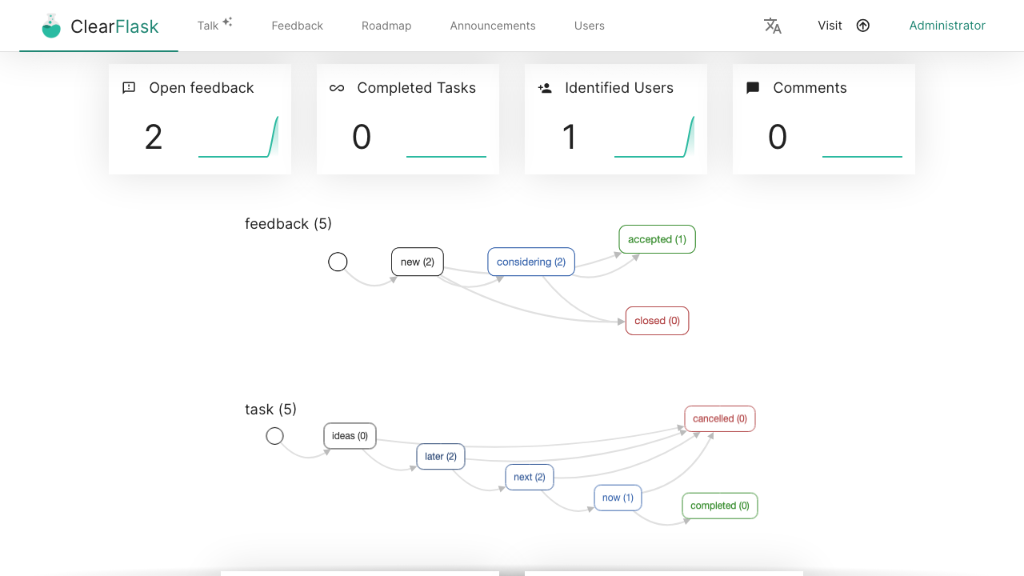1024x576 pixels.
Task: Select the 'accepted (1)' status node
Action: [x=658, y=239]
